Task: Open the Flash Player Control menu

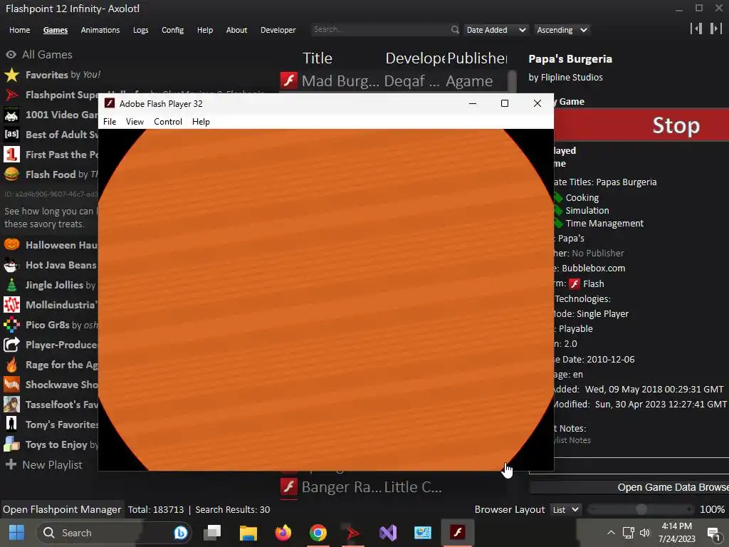Action: tap(168, 121)
